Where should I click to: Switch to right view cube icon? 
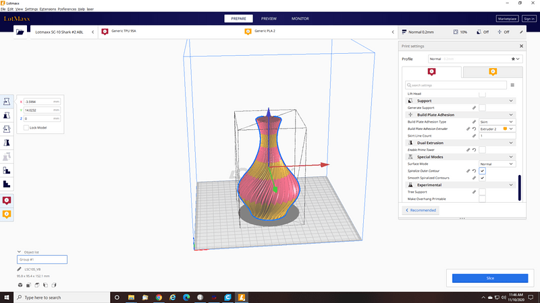pyautogui.click(x=54, y=285)
